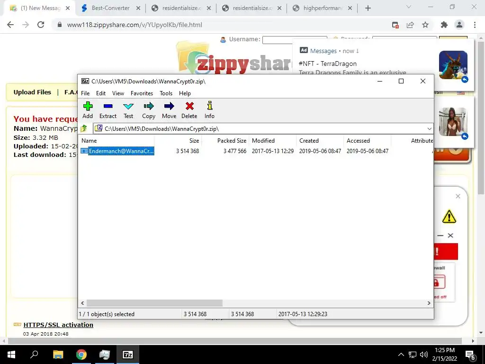
Task: Dismiss the warning popup with its X
Action: click(458, 196)
